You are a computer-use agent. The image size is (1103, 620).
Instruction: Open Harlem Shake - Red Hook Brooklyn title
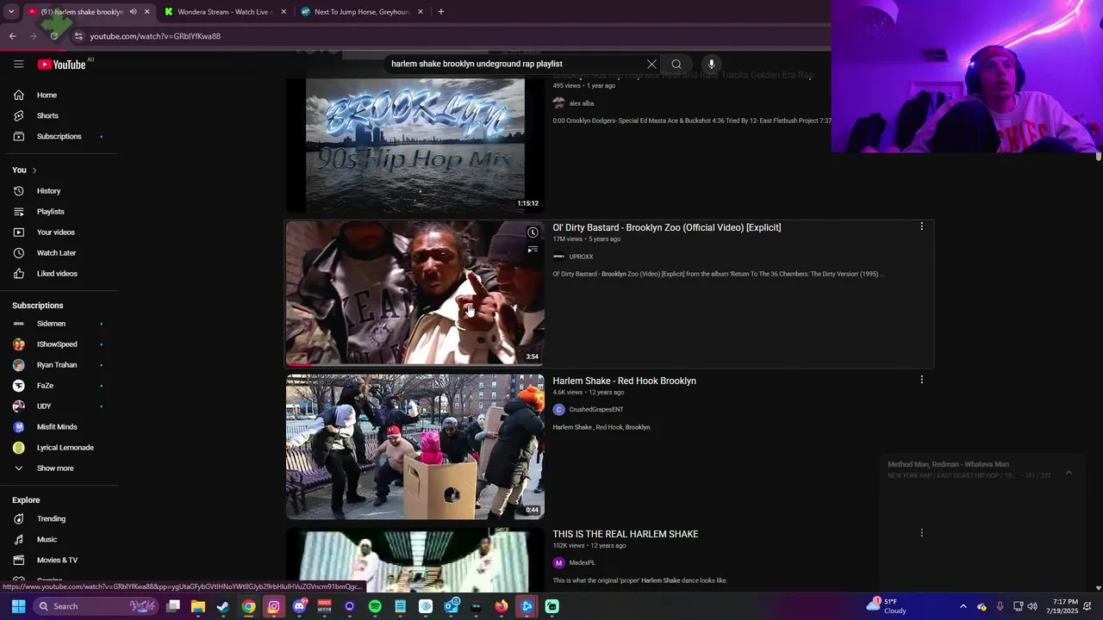[624, 381]
